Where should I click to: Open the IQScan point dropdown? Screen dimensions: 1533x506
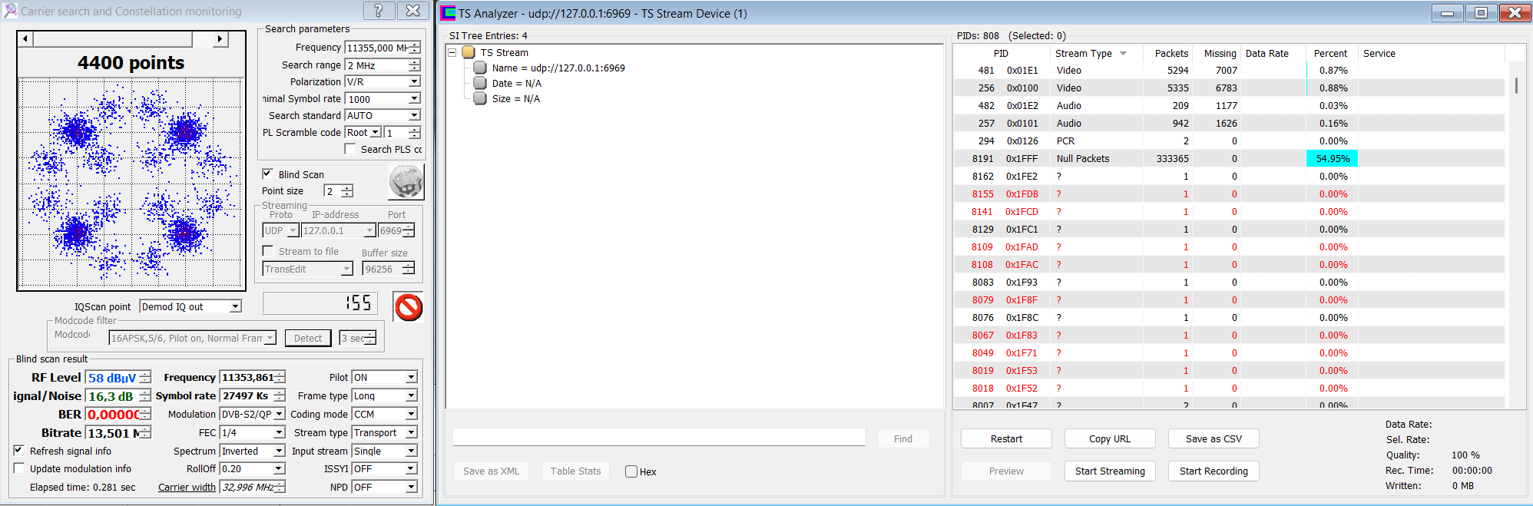(236, 306)
